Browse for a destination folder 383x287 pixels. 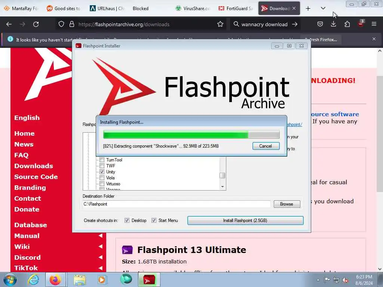[287, 204]
